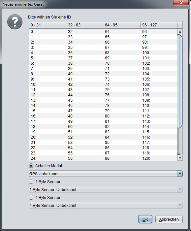Open the RPS Unbekannt dropdown
This screenshot has width=191, height=231.
pos(106,174)
